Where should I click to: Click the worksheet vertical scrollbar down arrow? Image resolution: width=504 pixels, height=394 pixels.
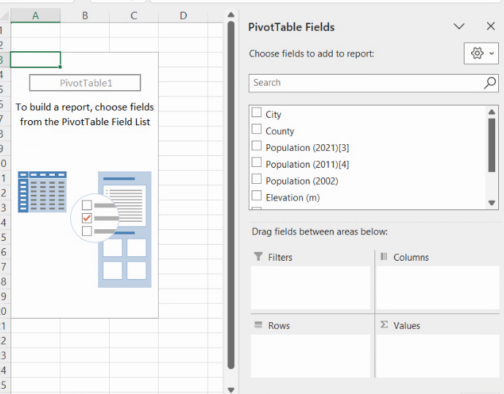pos(231,389)
